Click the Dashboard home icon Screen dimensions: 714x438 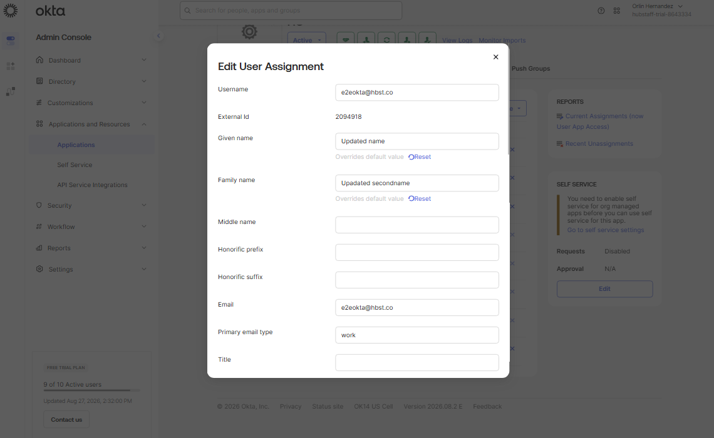coord(39,59)
